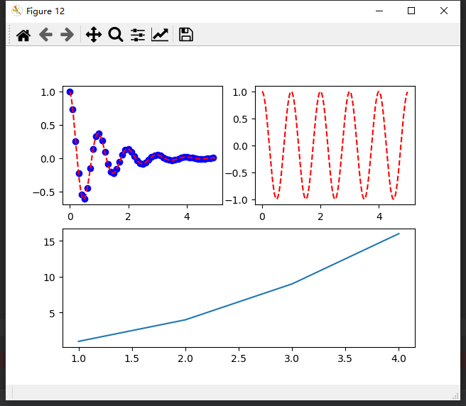Click the blue line in the bottom plot
This screenshot has width=466, height=406.
239,302
